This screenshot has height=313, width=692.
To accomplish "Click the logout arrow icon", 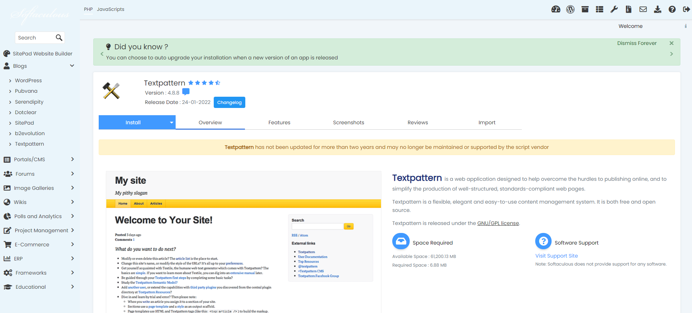I will coord(686,9).
